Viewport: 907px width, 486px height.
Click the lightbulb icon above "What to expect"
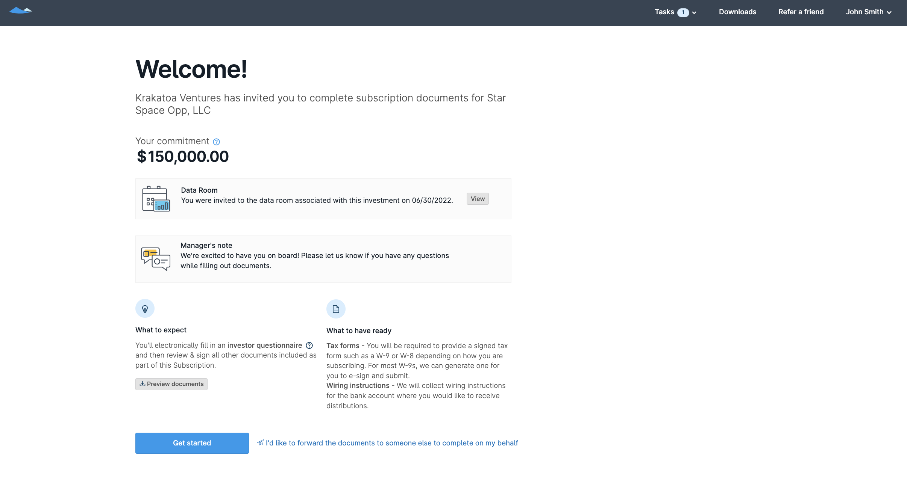pyautogui.click(x=145, y=308)
